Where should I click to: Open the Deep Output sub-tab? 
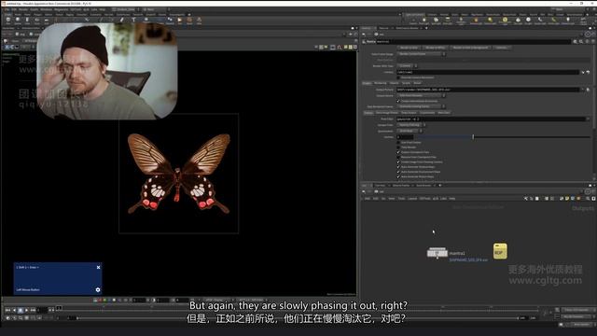(409, 113)
